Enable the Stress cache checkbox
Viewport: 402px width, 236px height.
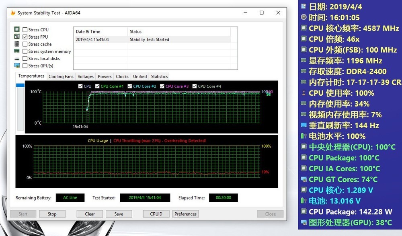tap(25, 44)
